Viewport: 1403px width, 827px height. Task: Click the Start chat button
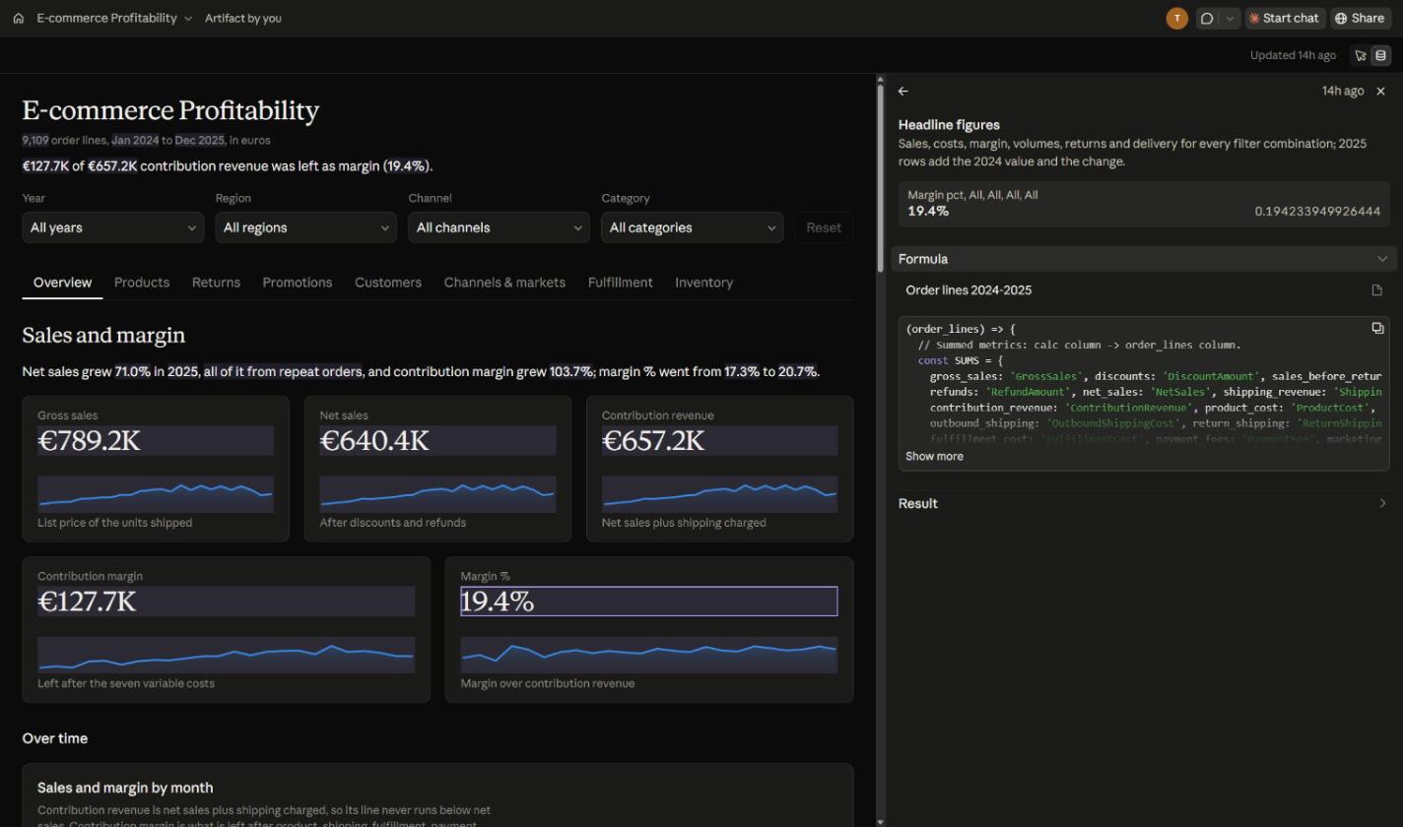click(1284, 18)
